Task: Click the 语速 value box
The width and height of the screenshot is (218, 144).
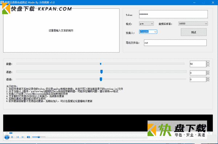Action: pos(198,73)
